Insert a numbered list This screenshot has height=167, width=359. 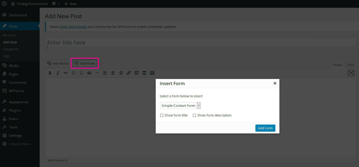click(x=81, y=73)
